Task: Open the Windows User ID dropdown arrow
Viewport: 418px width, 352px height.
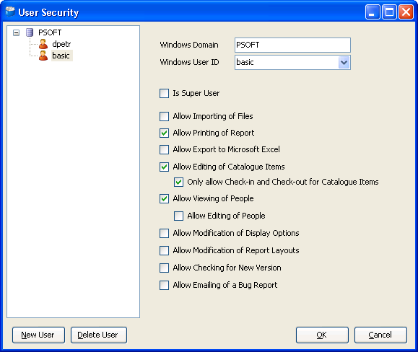Action: (344, 63)
